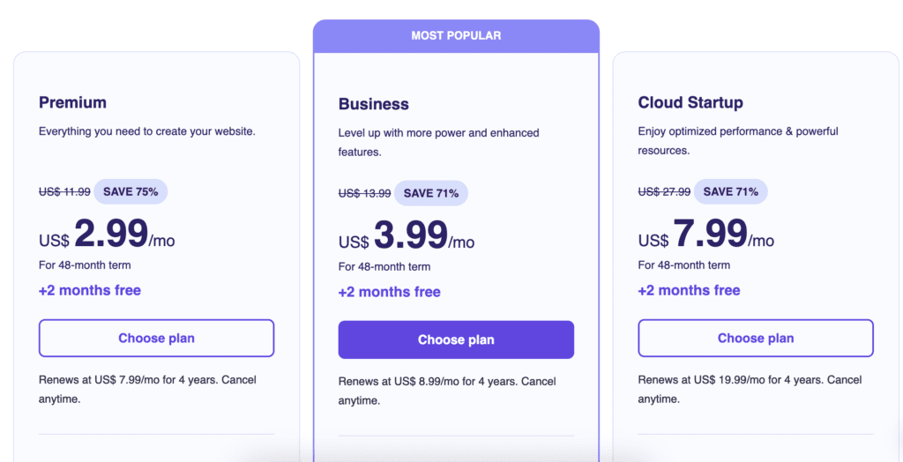Click Choose plan under the Premium plan
Image resolution: width=903 pixels, height=462 pixels.
(156, 338)
